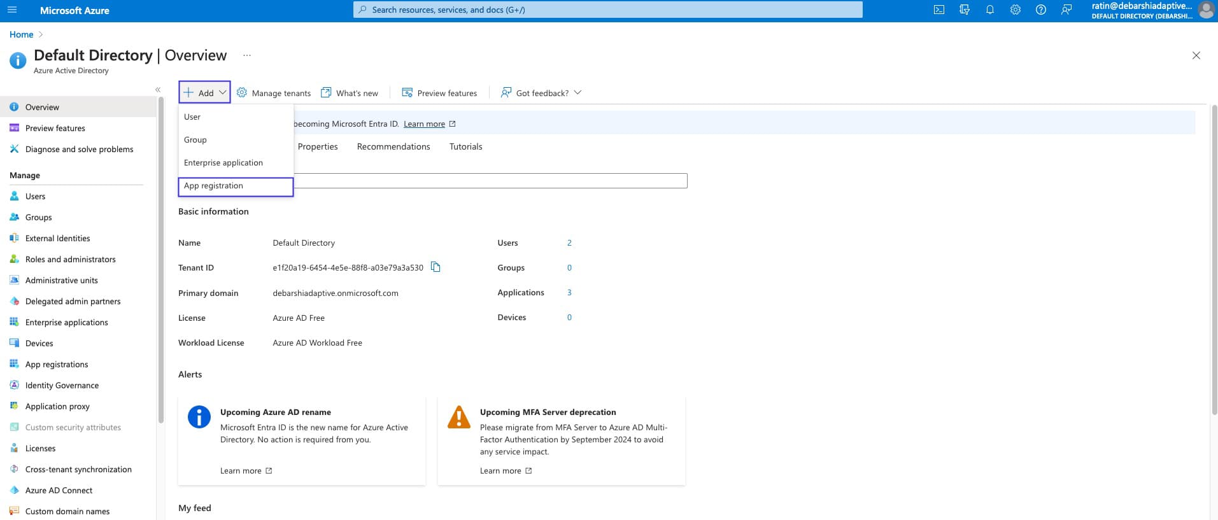Close the Default Directory blade
The height and width of the screenshot is (520, 1218).
1196,55
